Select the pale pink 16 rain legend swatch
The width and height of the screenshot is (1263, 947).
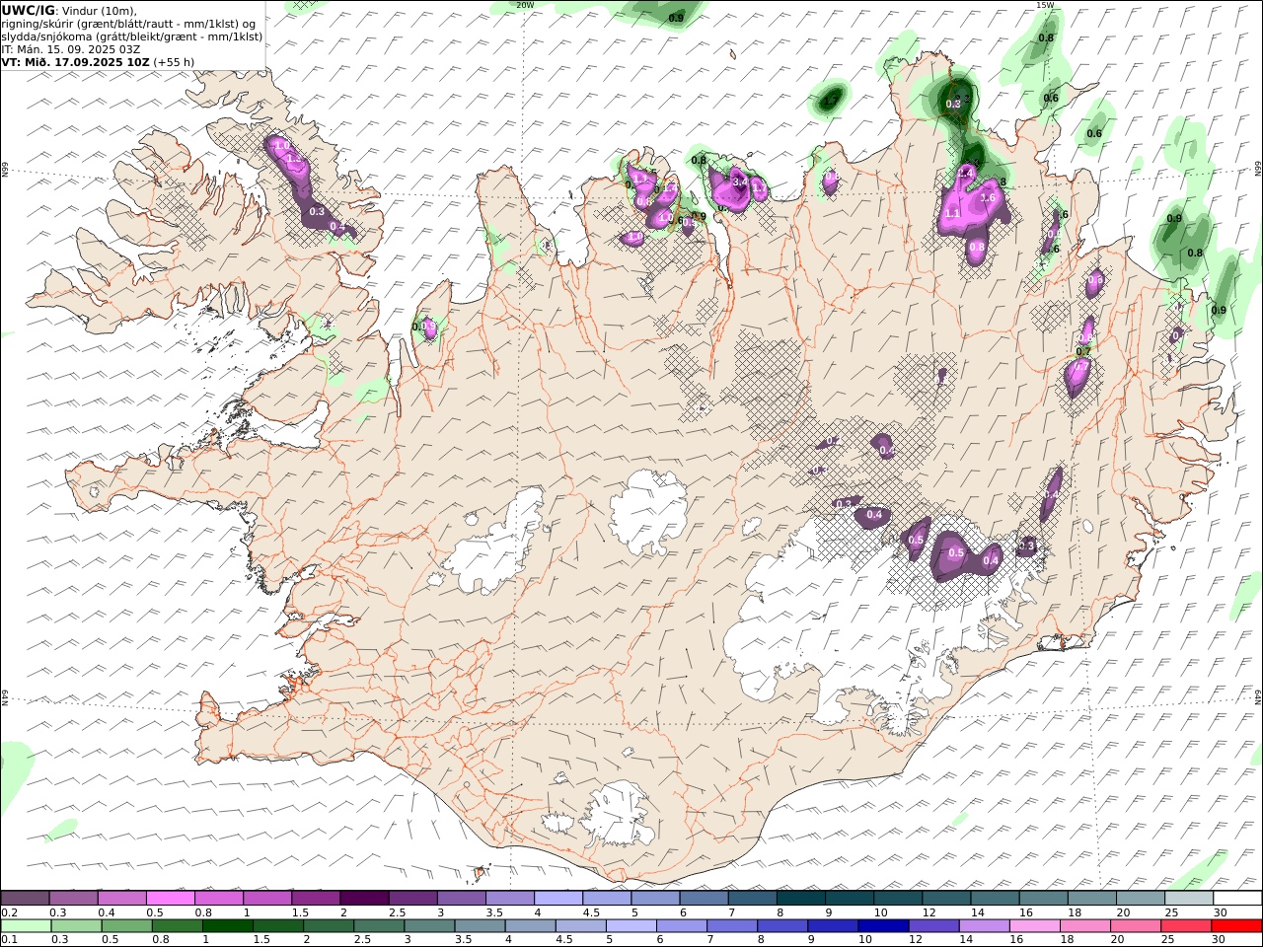pyautogui.click(x=1034, y=926)
